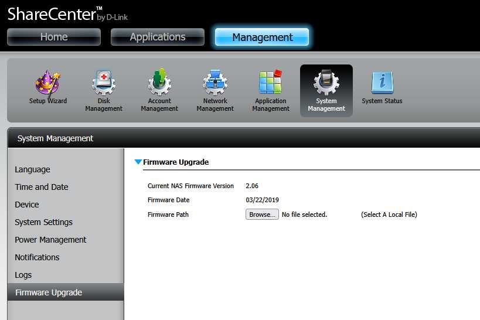Viewport: 480px width, 320px height.
Task: Open Power Management in sidebar
Action: (x=50, y=240)
